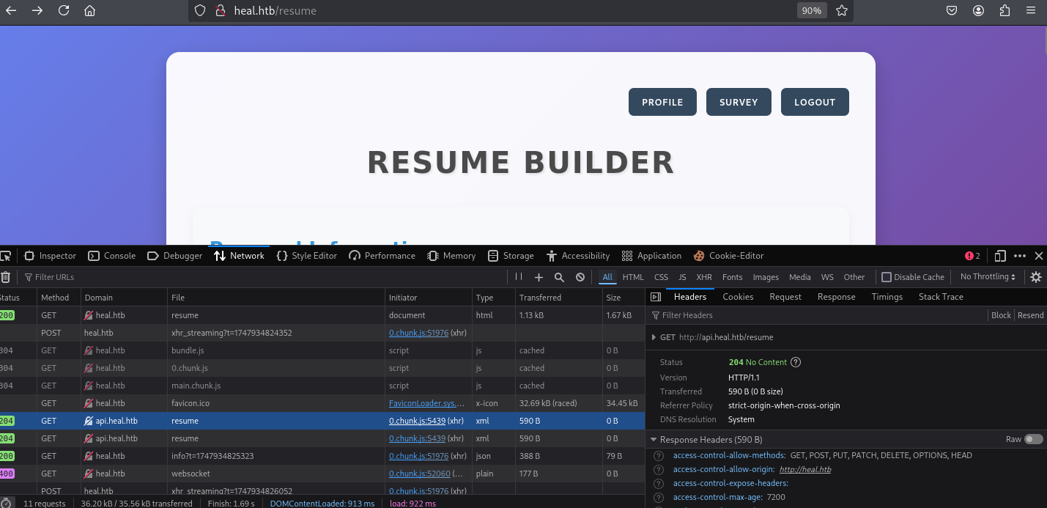This screenshot has width=1047, height=508.
Task: Select the favicon.ico request row
Action: point(322,403)
